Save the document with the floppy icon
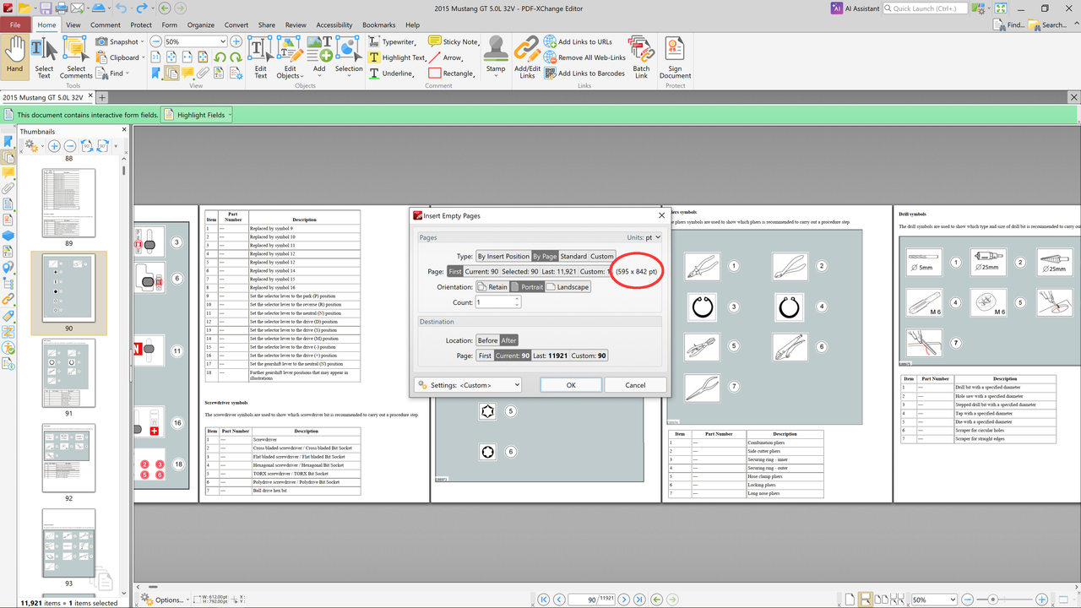Viewport: 1081px width, 608px height. tap(45, 8)
